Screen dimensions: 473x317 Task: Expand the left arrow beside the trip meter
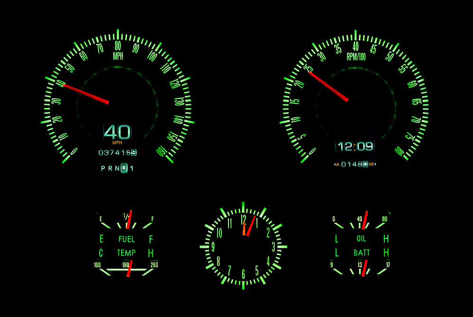tap(335, 164)
